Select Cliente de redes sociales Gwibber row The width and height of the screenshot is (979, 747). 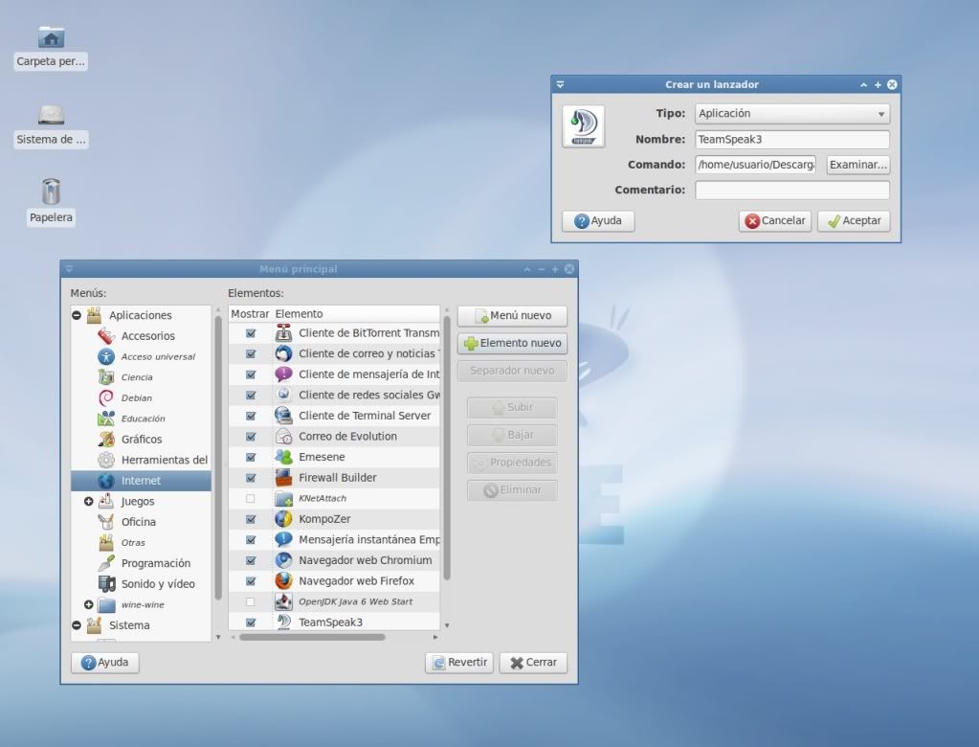point(334,395)
